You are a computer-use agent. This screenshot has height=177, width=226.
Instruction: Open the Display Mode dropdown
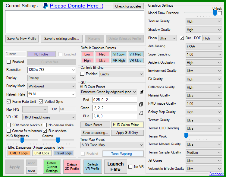pos(52,86)
